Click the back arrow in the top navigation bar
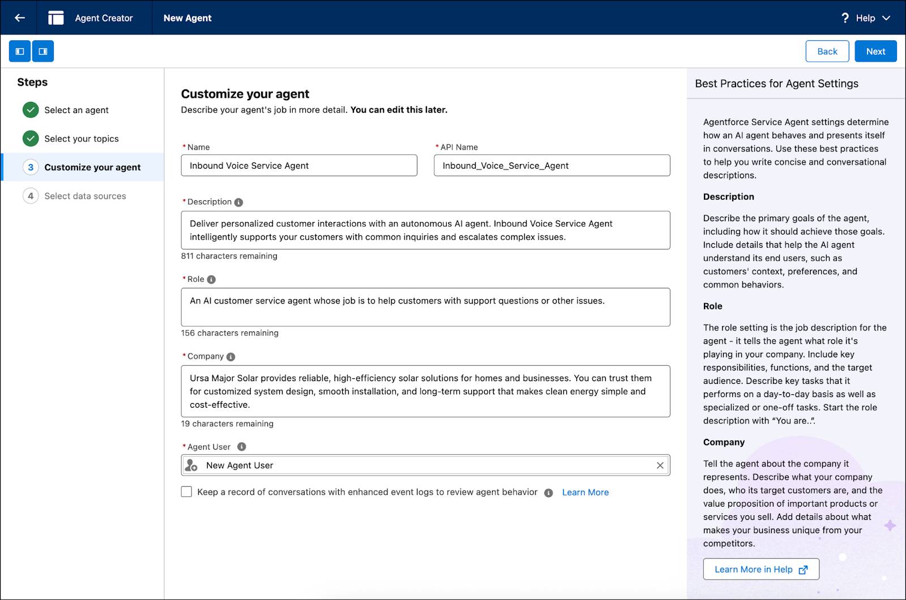The image size is (906, 600). (19, 18)
